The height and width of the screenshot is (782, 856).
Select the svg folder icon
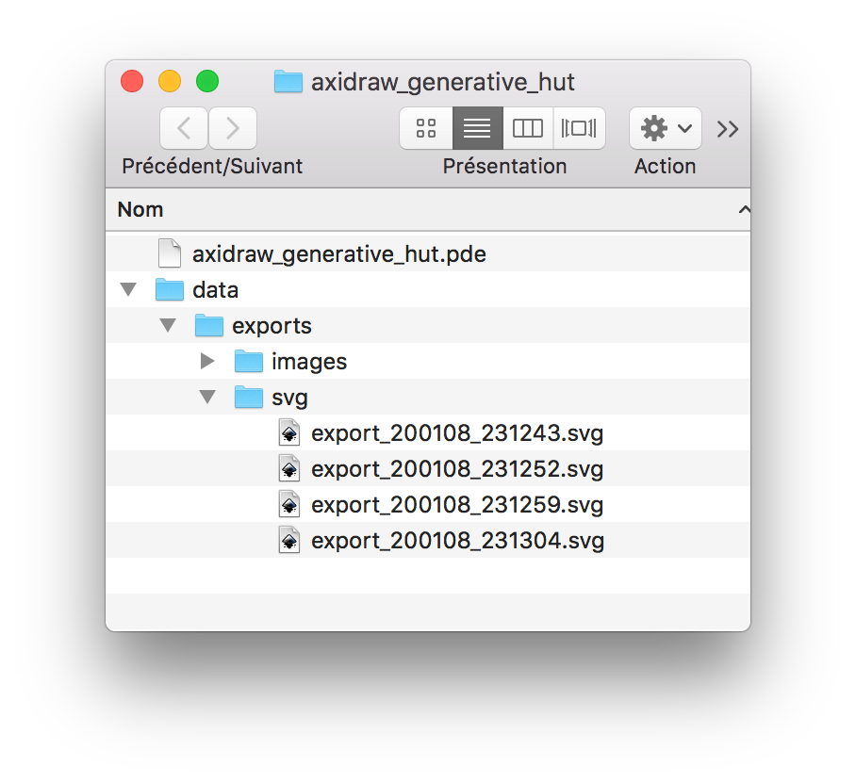pos(249,397)
